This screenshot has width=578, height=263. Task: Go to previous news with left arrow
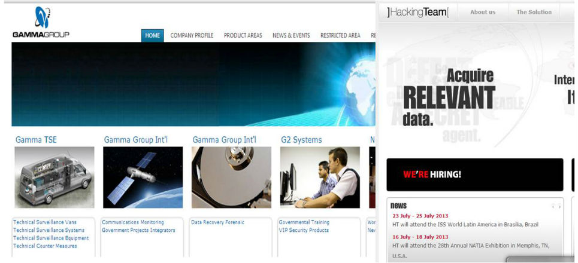pyautogui.click(x=553, y=207)
